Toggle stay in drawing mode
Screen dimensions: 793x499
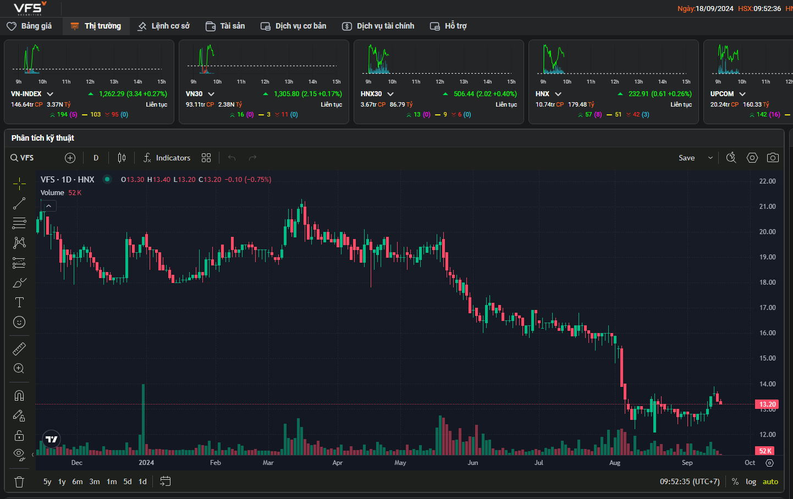(19, 415)
